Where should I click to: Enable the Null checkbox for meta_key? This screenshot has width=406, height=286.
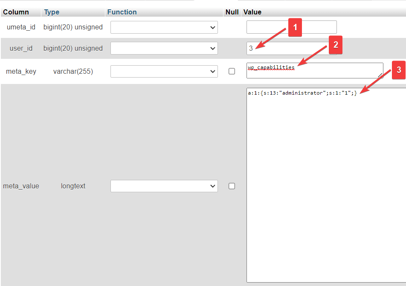point(232,71)
